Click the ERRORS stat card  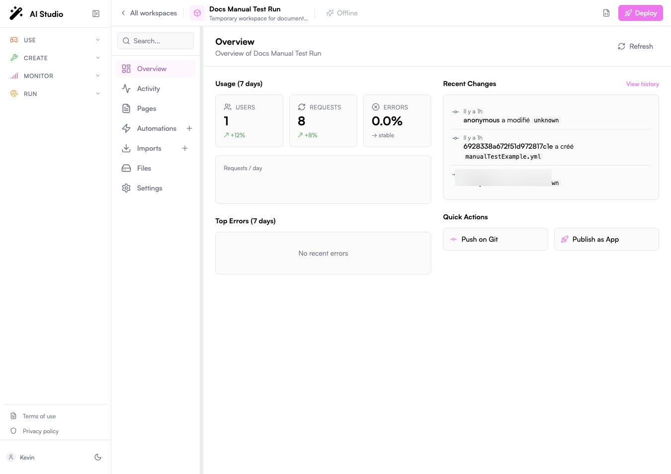click(x=397, y=121)
